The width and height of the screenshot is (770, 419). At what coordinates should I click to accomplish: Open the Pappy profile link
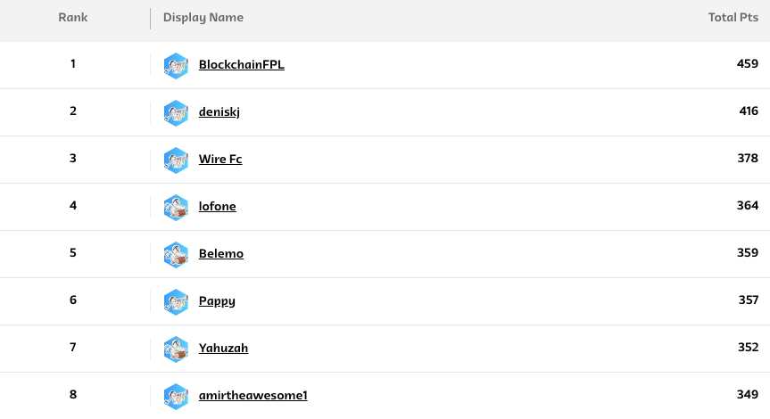click(x=217, y=300)
